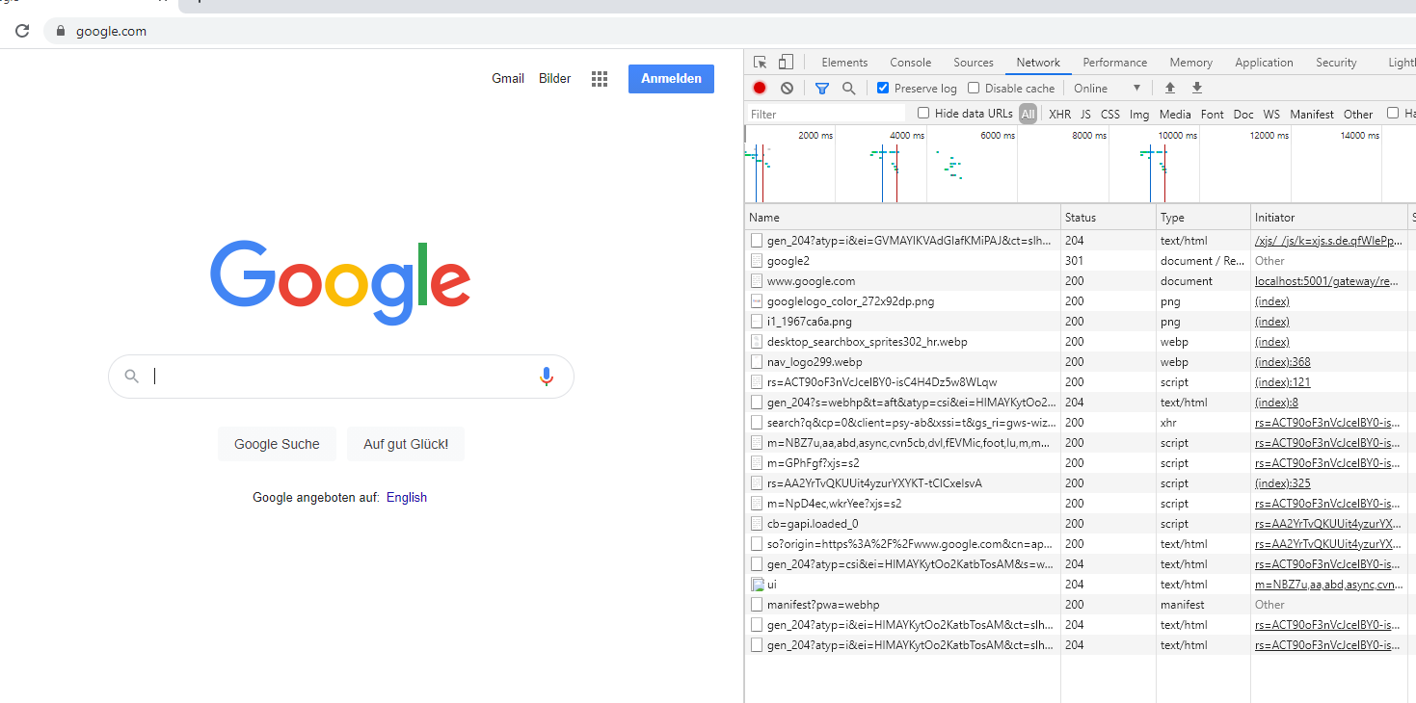Open the Gmail link
This screenshot has height=703, width=1416.
[x=507, y=78]
